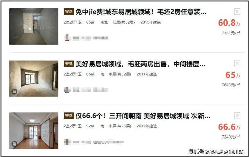Click the 安选 badge on the third listing
This screenshot has width=249, height=157.
coord(69,116)
